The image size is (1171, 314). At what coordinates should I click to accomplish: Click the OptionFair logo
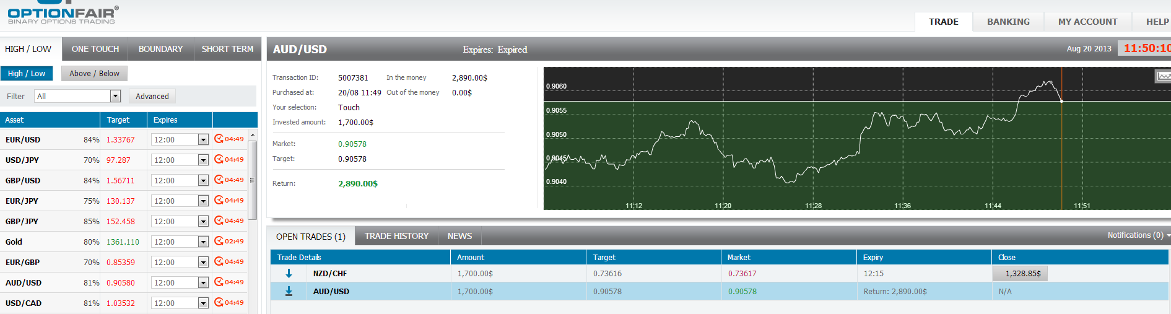click(x=62, y=13)
